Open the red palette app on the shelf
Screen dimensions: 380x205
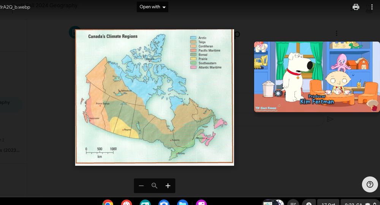tap(127, 203)
